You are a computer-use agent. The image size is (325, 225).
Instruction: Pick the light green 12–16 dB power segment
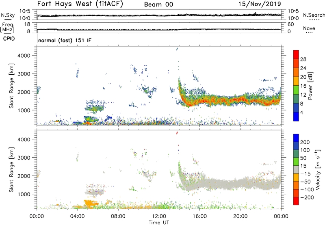point(296,90)
